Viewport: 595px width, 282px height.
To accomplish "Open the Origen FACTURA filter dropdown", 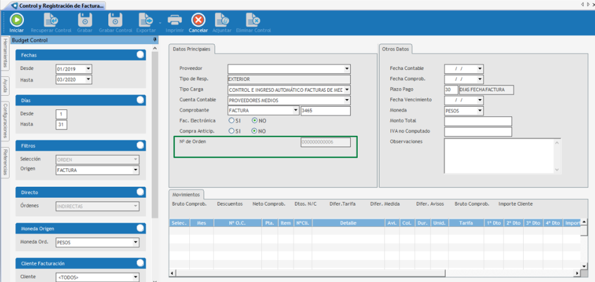I will [135, 170].
